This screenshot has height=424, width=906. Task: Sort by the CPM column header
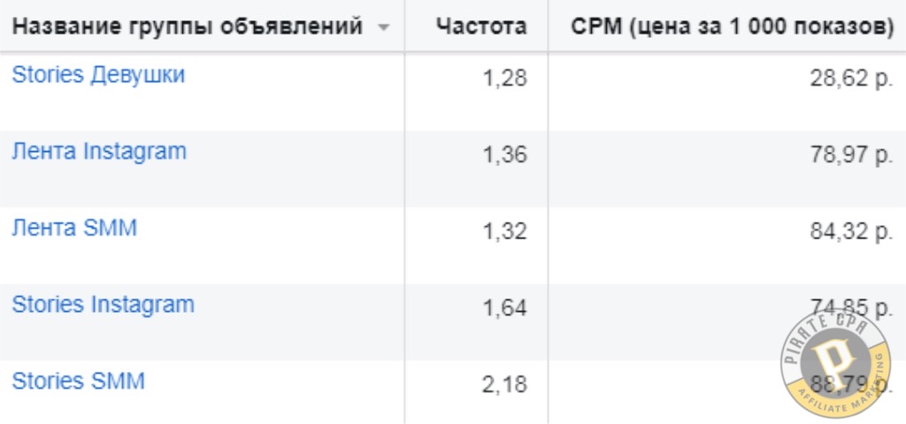[x=732, y=27]
